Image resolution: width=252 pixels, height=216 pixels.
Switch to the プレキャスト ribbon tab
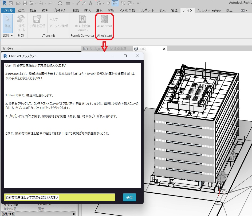coord(60,10)
